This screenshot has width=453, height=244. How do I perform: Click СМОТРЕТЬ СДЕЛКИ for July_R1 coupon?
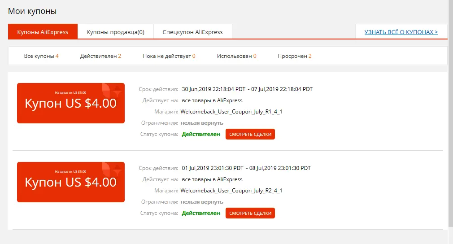pos(250,134)
